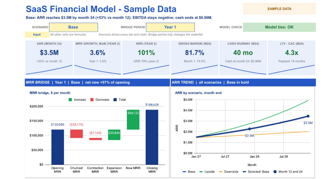Click the Cash Runway 40 mo value
The height and width of the screenshot is (179, 336).
click(x=243, y=53)
